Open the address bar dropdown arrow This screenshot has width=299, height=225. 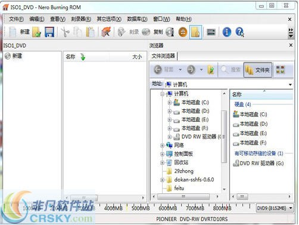click(290, 85)
